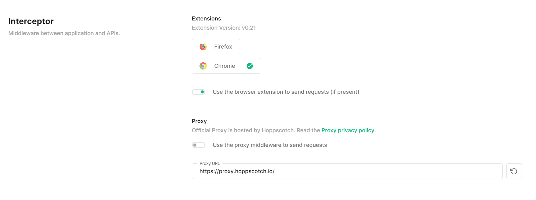Open the Firefox extension option
This screenshot has height=200, width=536.
(x=216, y=46)
